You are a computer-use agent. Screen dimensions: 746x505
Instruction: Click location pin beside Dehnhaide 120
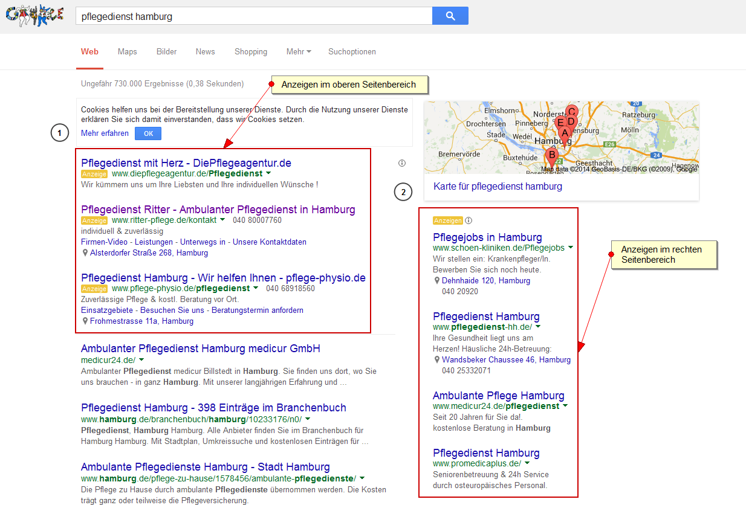point(437,281)
